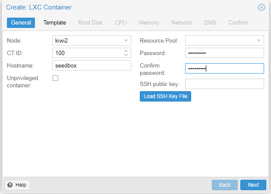Click the Back button
271x194 pixels.
tap(225, 185)
